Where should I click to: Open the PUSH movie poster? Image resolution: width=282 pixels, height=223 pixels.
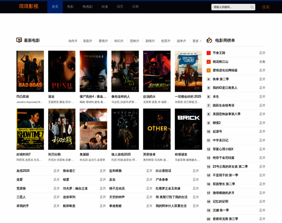click(62, 71)
